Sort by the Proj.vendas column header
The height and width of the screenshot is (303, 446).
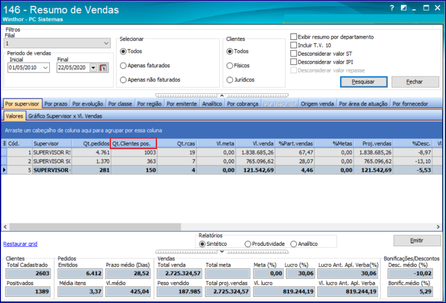point(373,144)
